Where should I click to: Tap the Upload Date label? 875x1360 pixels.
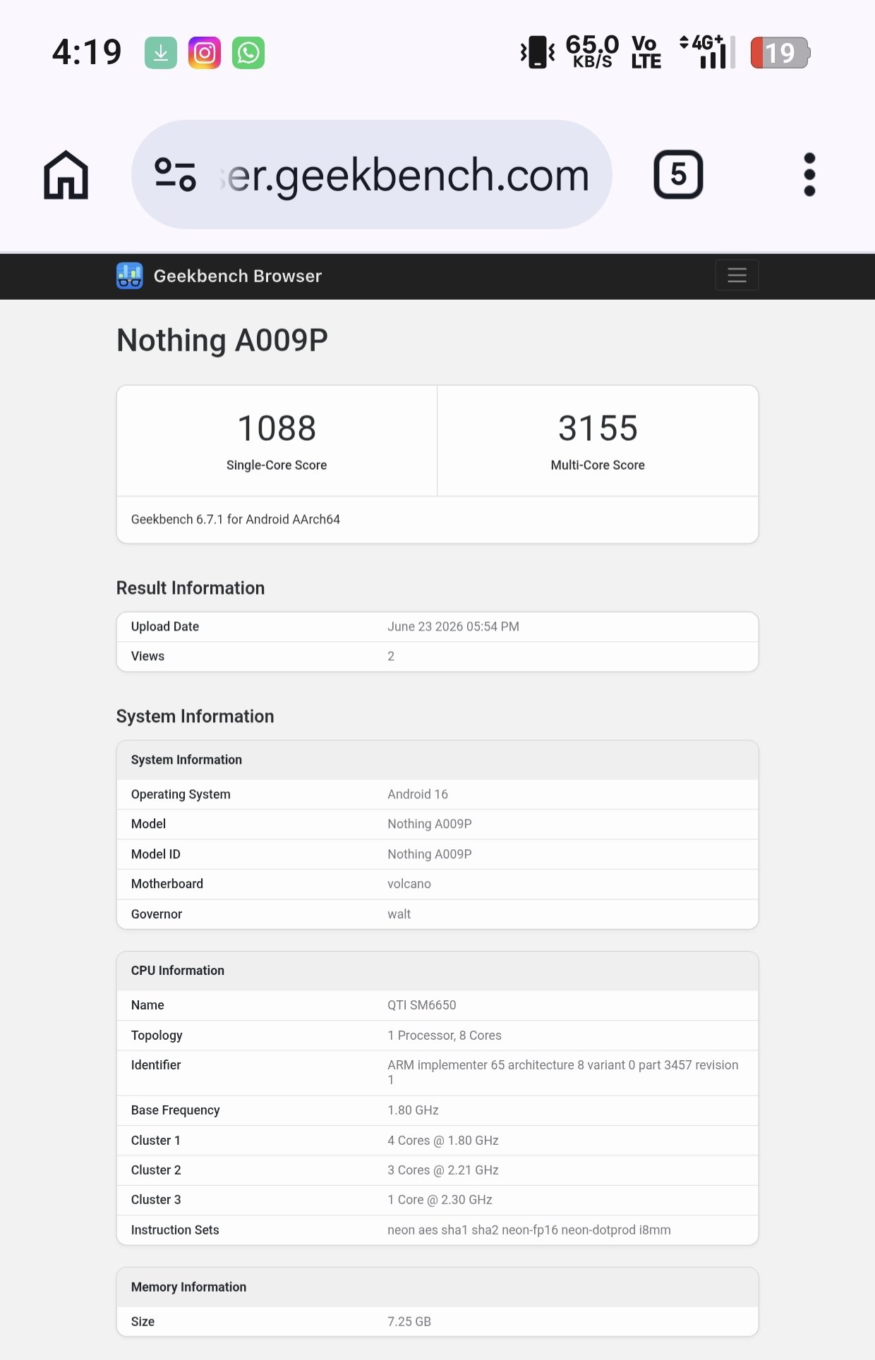[x=165, y=626]
